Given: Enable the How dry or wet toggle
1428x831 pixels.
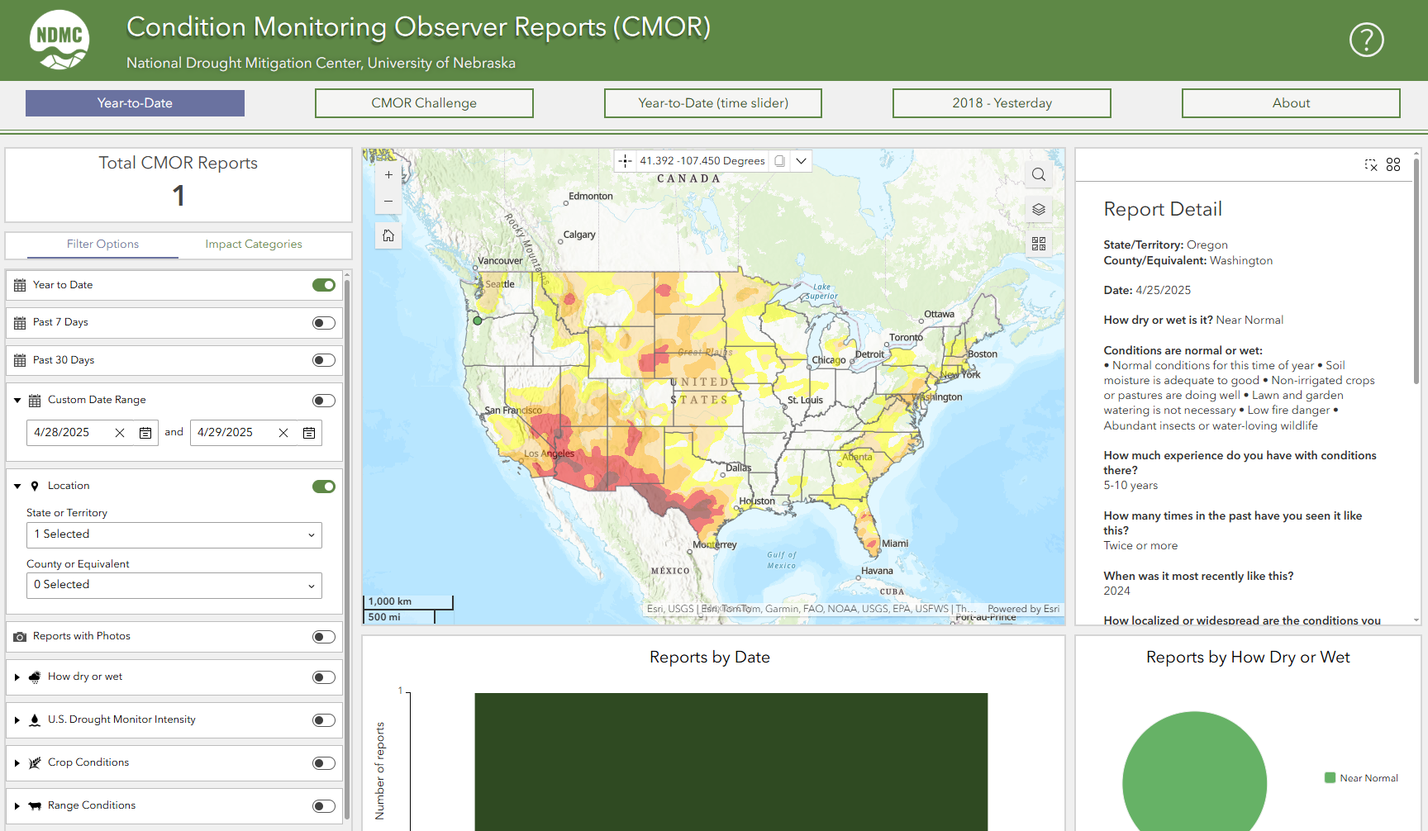Looking at the screenshot, I should pos(324,677).
